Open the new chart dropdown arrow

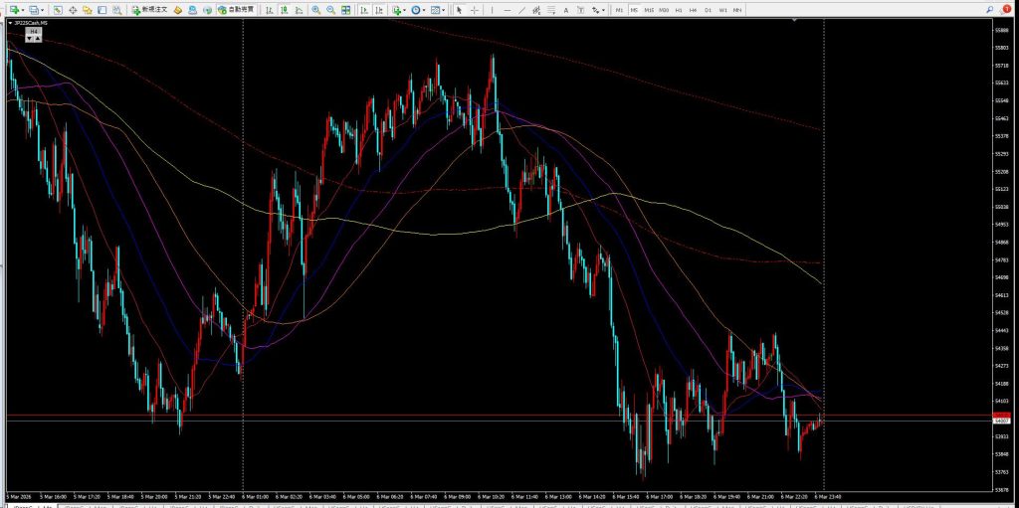click(x=23, y=9)
